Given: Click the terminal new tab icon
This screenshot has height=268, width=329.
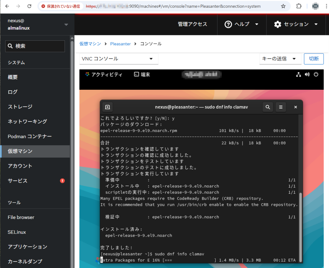Looking at the screenshot, I should (x=108, y=107).
